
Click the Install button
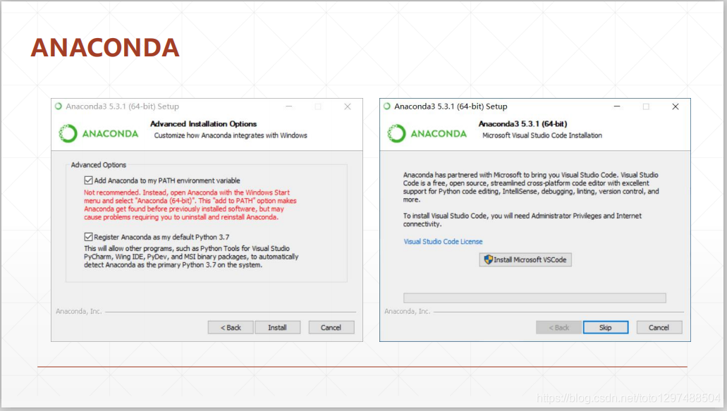click(x=277, y=328)
